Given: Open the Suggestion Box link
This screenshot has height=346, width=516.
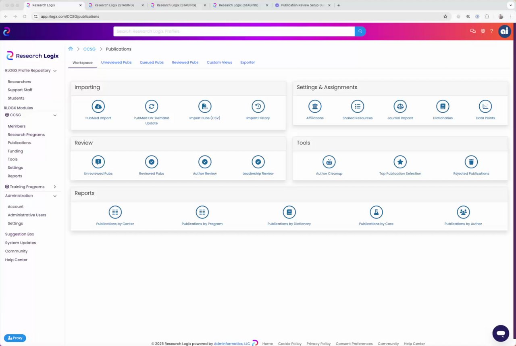Looking at the screenshot, I should 19,234.
